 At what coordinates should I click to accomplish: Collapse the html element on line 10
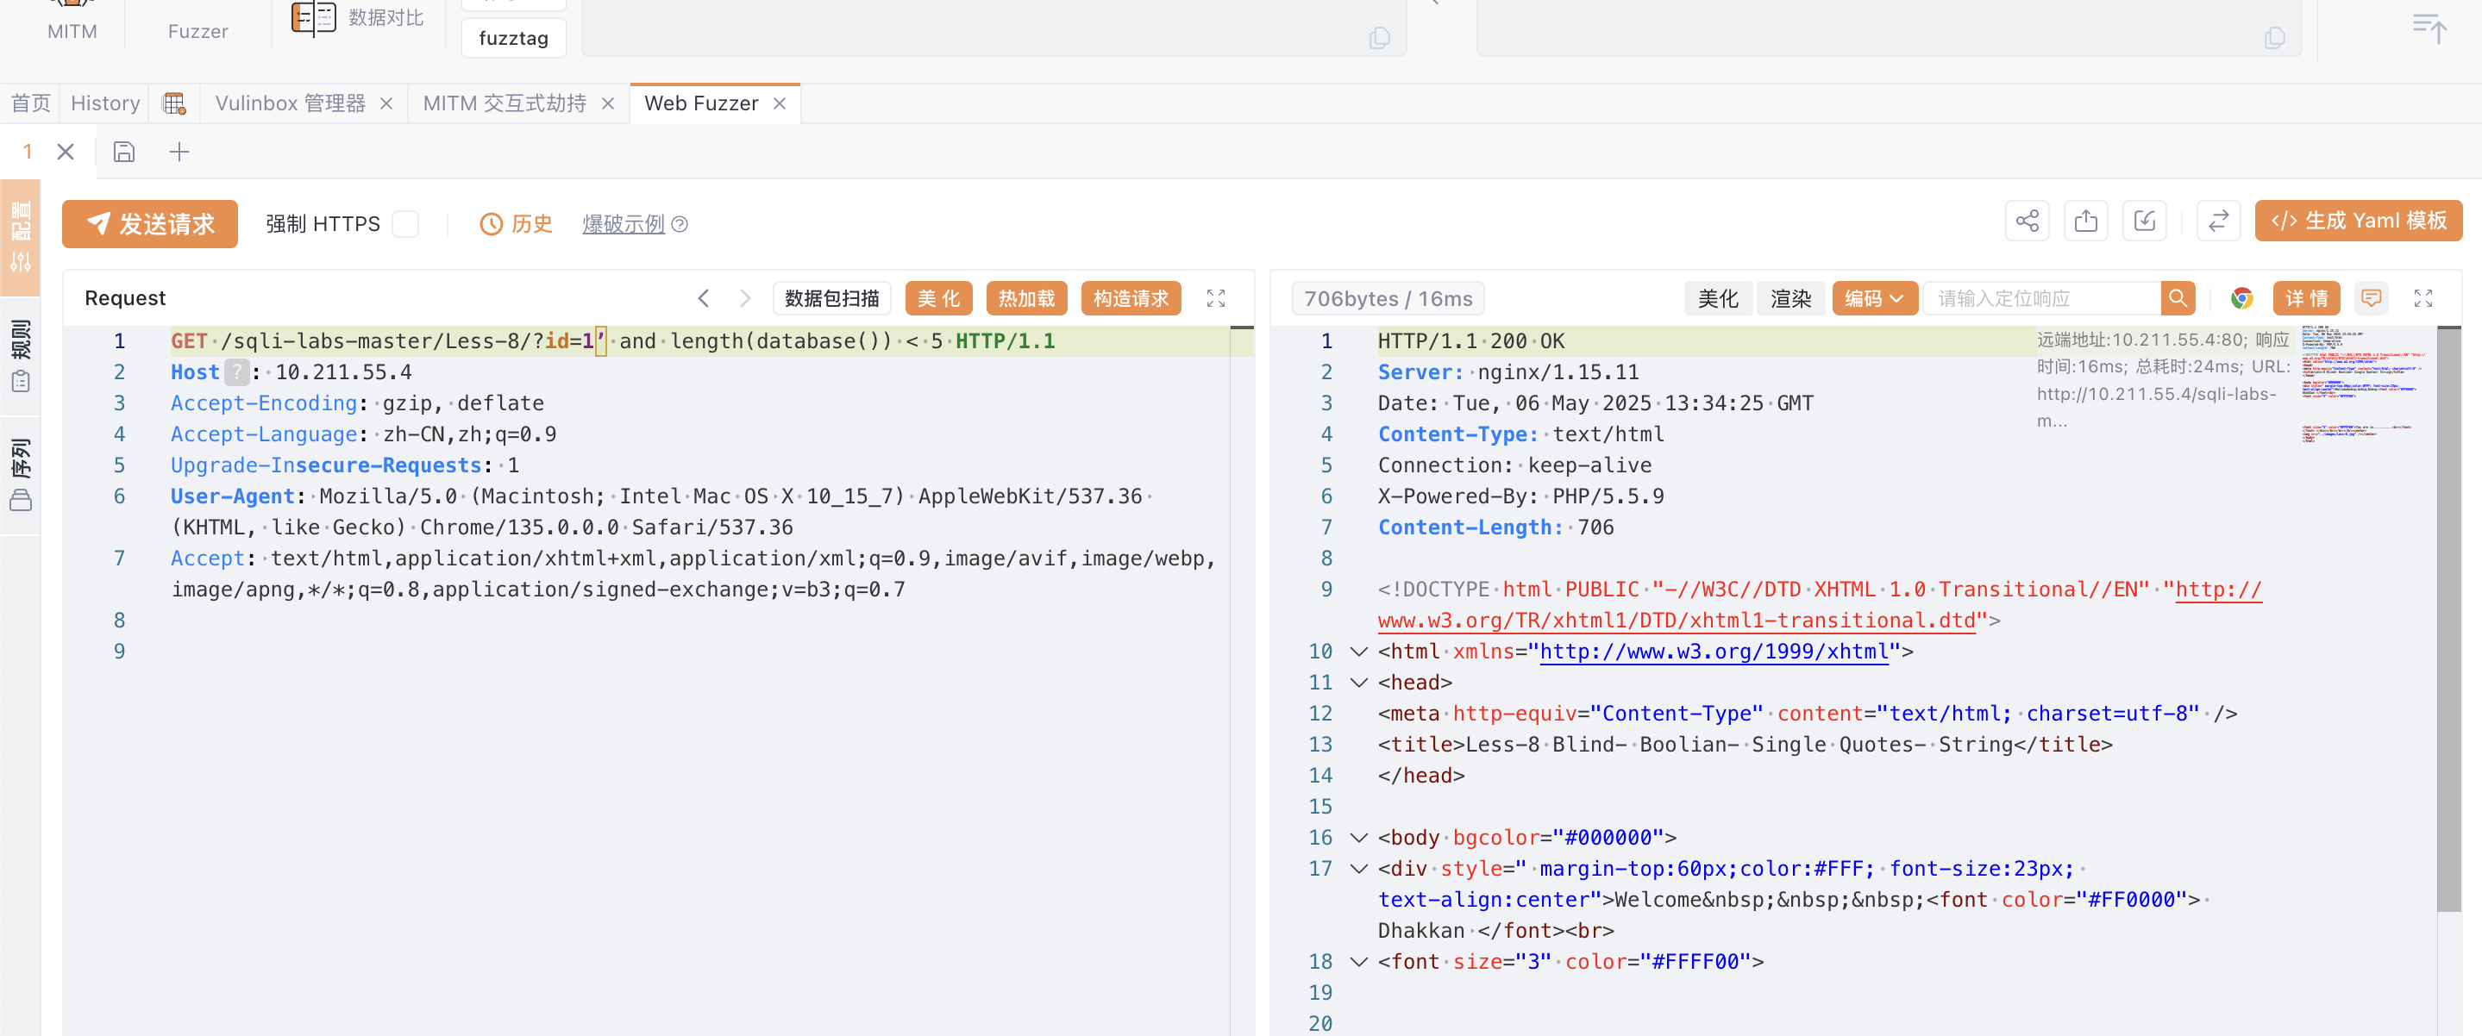coord(1358,652)
